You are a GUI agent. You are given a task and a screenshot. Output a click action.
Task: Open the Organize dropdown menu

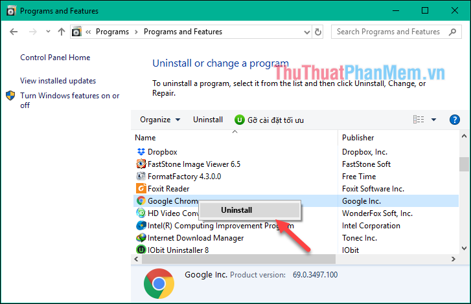(160, 120)
